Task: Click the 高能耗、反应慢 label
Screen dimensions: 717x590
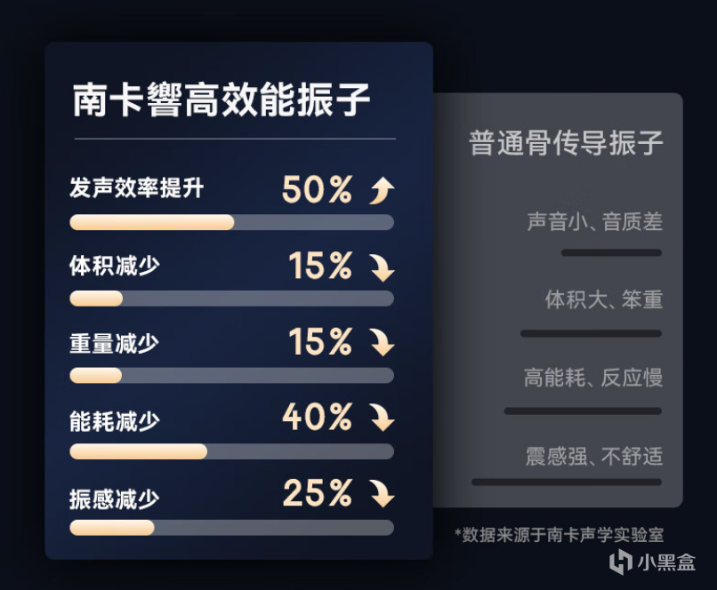Action: pos(593,378)
